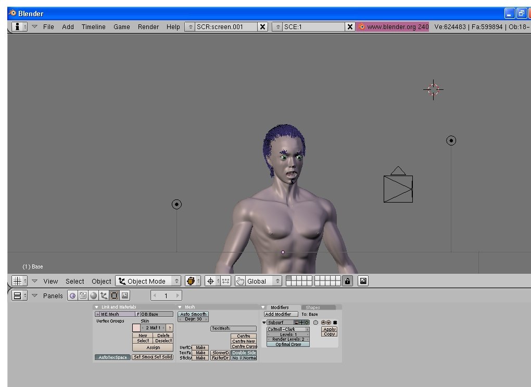531x387 pixels.
Task: Click the OB:Base object name field
Action: [x=157, y=314]
